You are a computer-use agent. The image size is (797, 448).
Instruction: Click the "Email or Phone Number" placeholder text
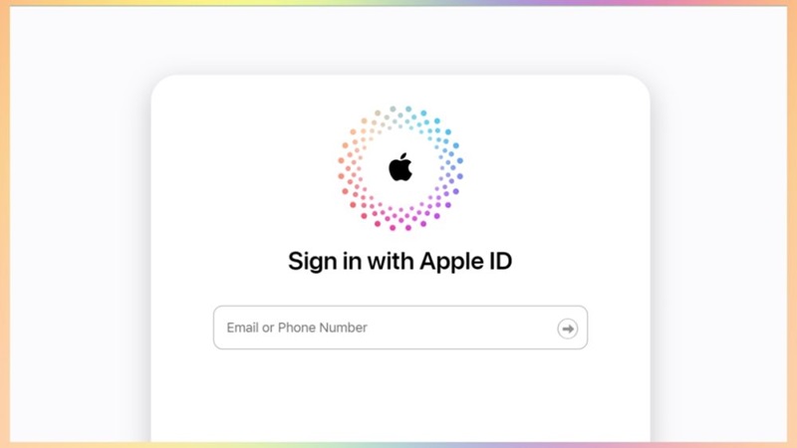click(297, 328)
